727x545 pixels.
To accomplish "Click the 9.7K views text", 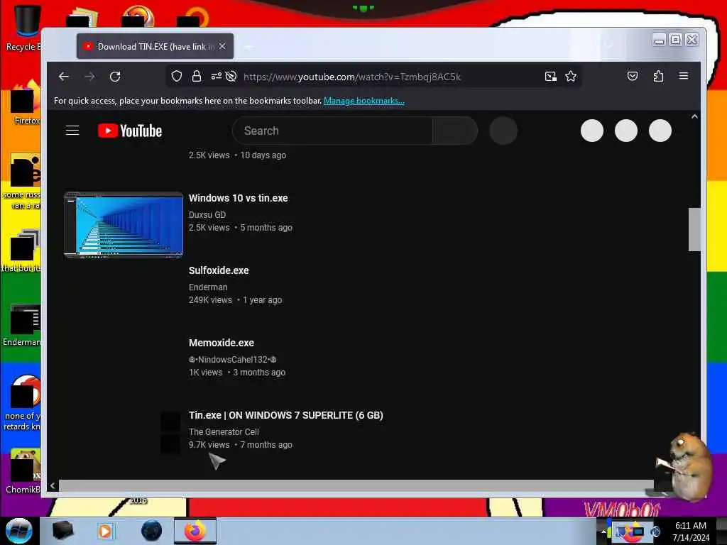I will click(209, 445).
